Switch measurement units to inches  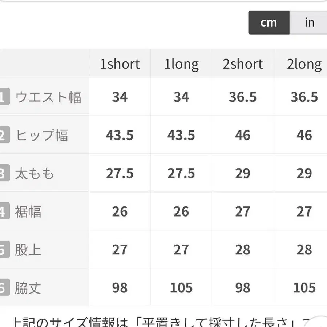[x=308, y=22]
